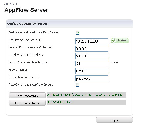Click the Enable Keep-Alive with AppFlow Server label
The width and height of the screenshot is (142, 127).
pyautogui.click(x=34, y=32)
